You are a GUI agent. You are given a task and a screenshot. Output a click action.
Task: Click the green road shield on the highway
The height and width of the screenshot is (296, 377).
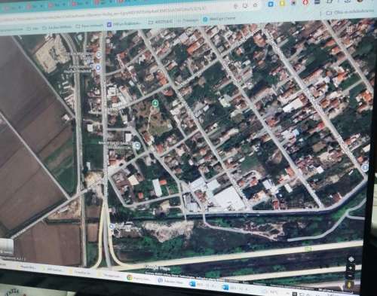(x=308, y=249)
